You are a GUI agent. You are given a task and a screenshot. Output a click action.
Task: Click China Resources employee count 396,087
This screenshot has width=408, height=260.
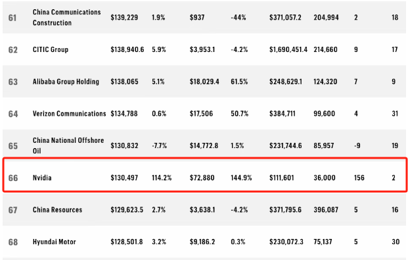tap(326, 210)
